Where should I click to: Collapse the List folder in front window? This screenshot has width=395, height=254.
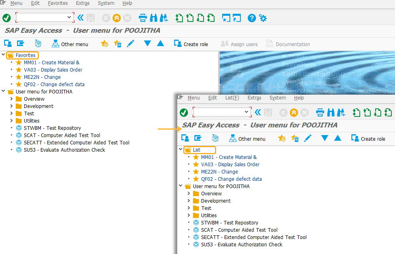click(x=181, y=149)
